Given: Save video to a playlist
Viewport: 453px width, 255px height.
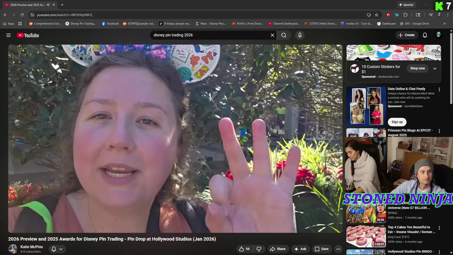Looking at the screenshot, I should [x=322, y=249].
